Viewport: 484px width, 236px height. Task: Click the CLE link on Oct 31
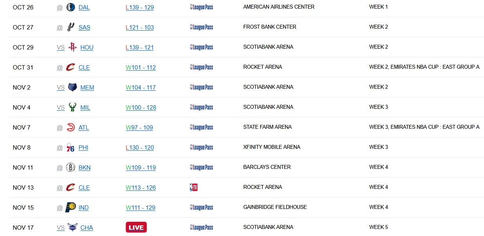coord(84,68)
